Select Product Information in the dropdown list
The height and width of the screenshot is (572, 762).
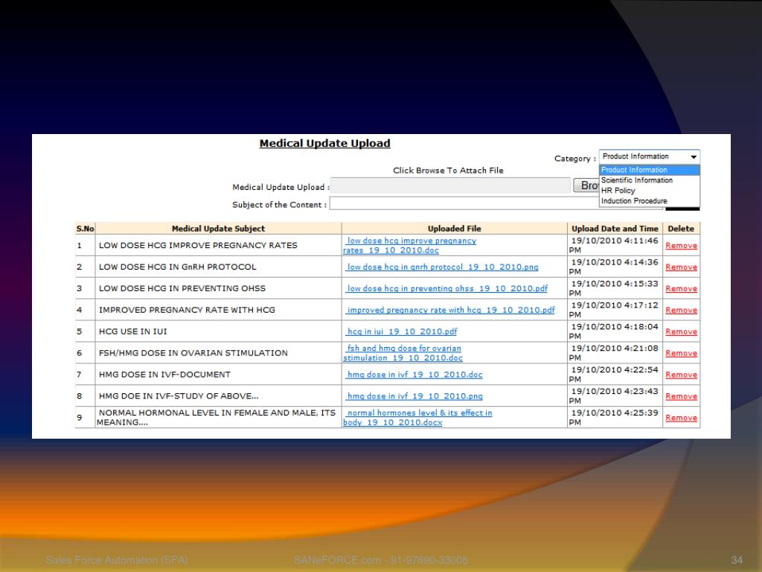[x=649, y=170]
